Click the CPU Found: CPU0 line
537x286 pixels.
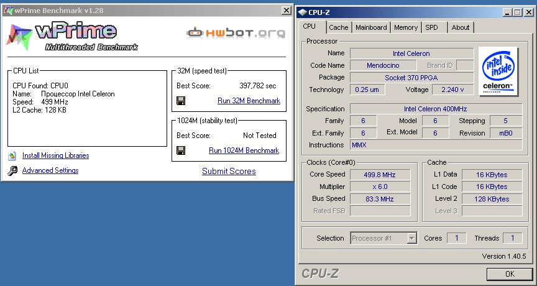pyautogui.click(x=40, y=86)
